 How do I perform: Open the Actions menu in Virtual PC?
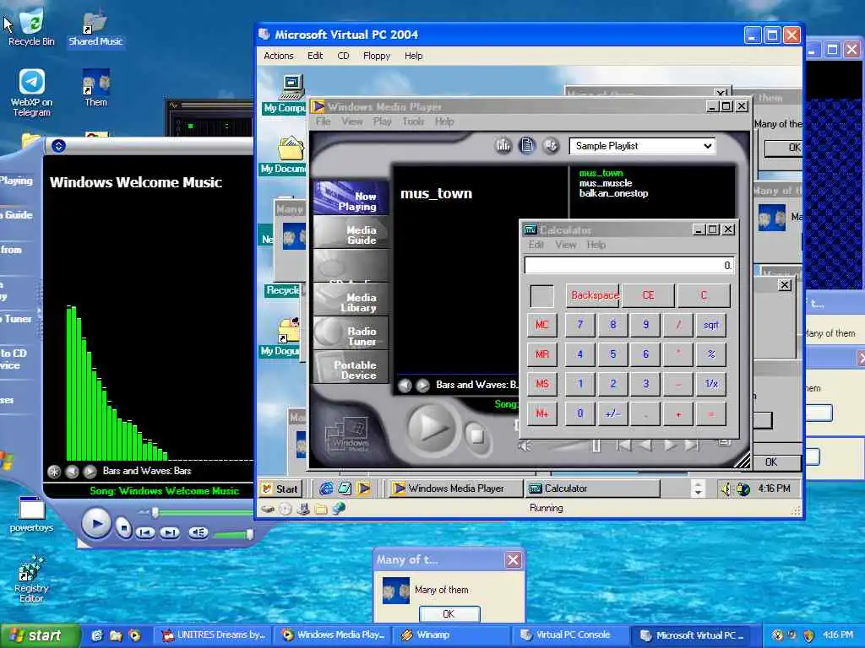(278, 56)
